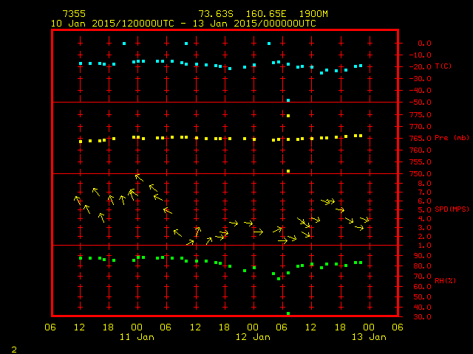Click the 'SPD(MPS)' wind speed axis label

(452, 209)
